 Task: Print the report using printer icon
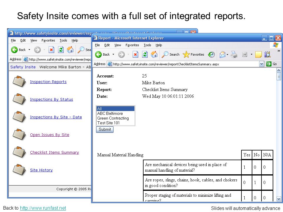pos(234,54)
